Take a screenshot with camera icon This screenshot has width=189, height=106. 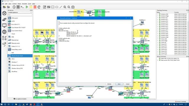pos(73,7)
